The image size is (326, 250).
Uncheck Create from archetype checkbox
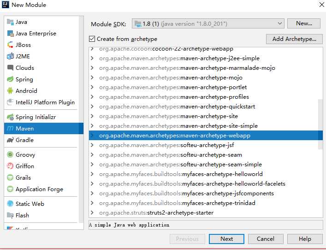coord(92,39)
